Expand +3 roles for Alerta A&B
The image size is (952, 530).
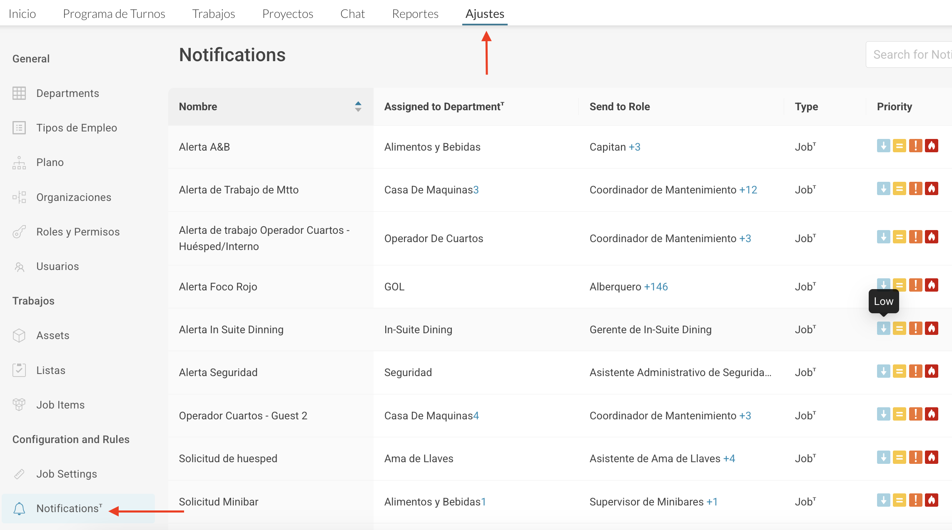point(635,147)
